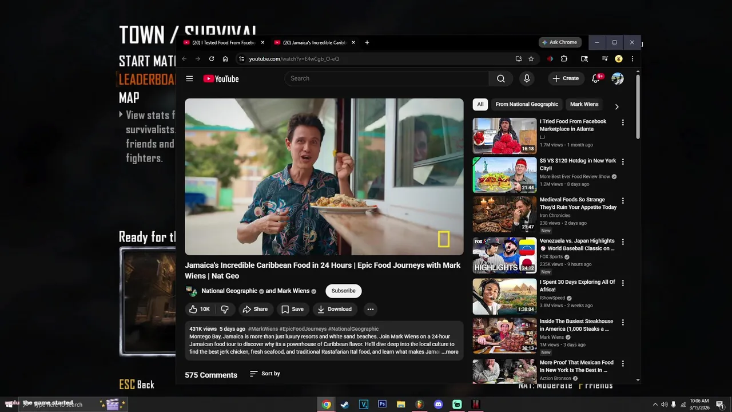Click the Subscribe button
This screenshot has height=412, width=732.
pos(344,291)
